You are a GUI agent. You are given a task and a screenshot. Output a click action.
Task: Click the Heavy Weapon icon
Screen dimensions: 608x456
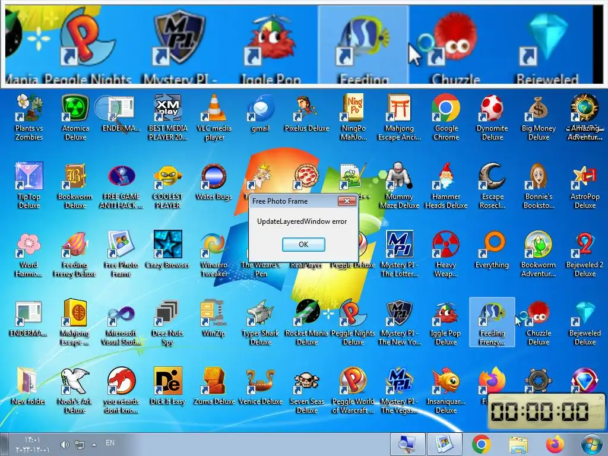tap(446, 254)
